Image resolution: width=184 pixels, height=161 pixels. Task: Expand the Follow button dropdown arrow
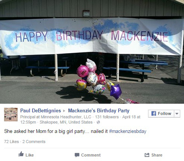[177, 114]
